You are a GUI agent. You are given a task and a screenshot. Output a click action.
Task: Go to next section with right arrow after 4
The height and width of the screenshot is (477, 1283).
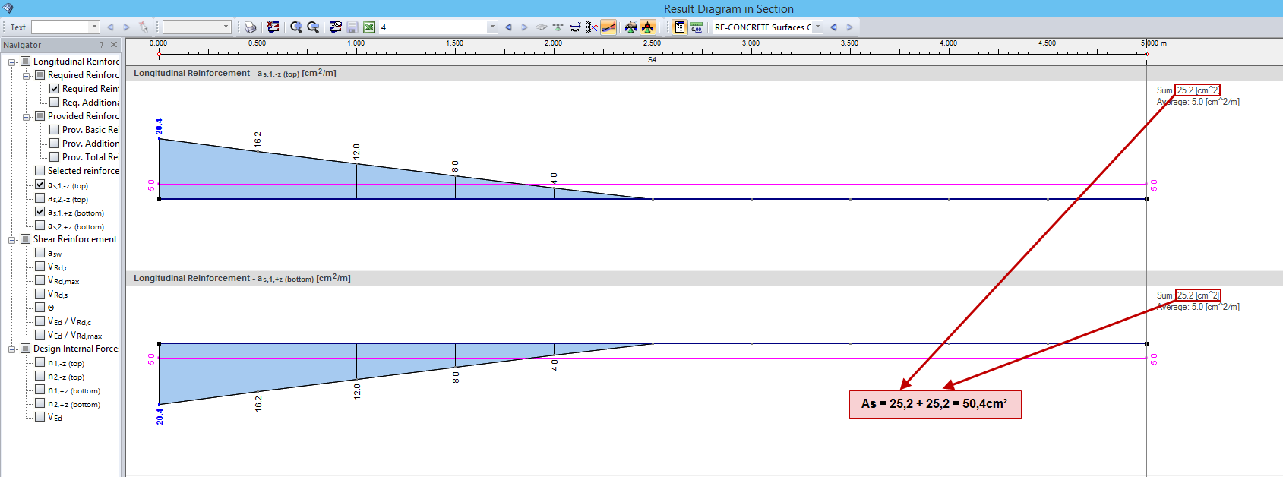tap(524, 27)
